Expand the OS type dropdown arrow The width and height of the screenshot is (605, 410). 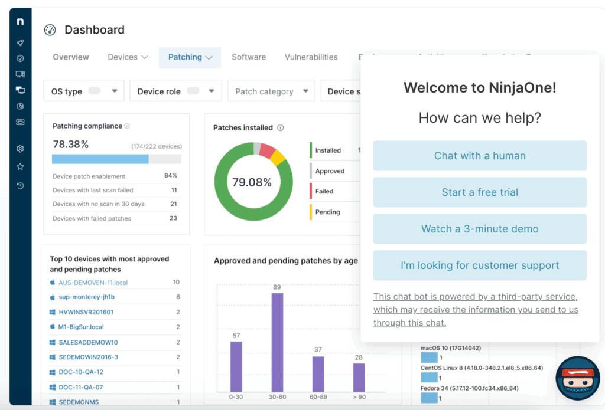click(x=115, y=91)
